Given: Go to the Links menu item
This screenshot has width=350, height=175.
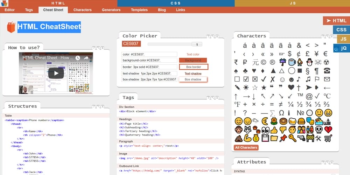Looking at the screenshot, I should click(x=180, y=10).
